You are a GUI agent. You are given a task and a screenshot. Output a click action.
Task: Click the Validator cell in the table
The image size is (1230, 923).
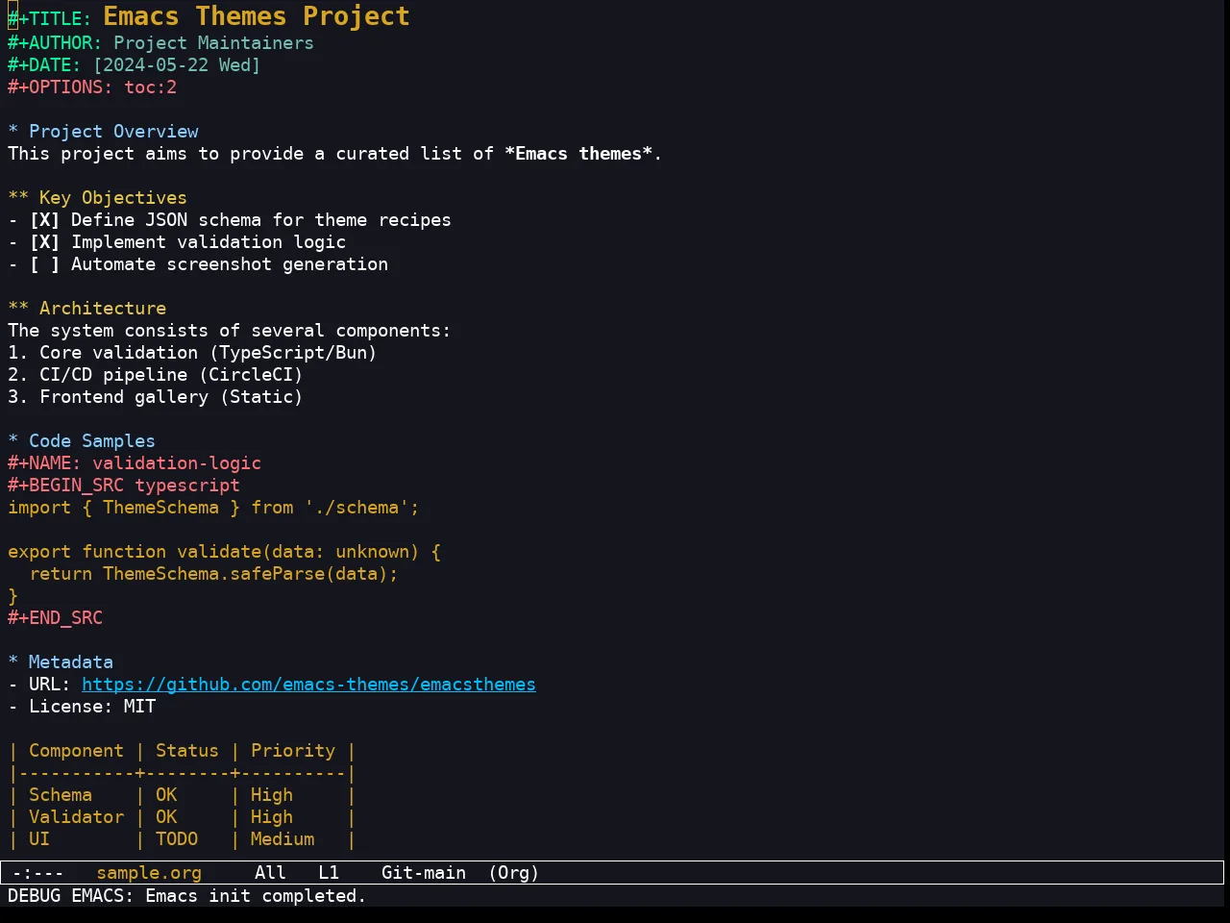[76, 817]
